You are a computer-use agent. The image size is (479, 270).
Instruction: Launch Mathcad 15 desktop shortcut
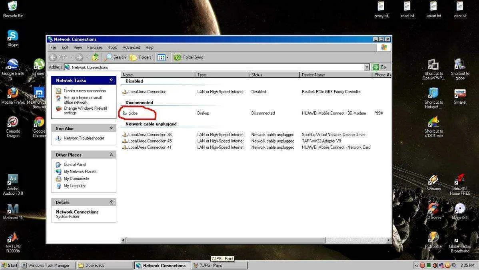tap(13, 212)
